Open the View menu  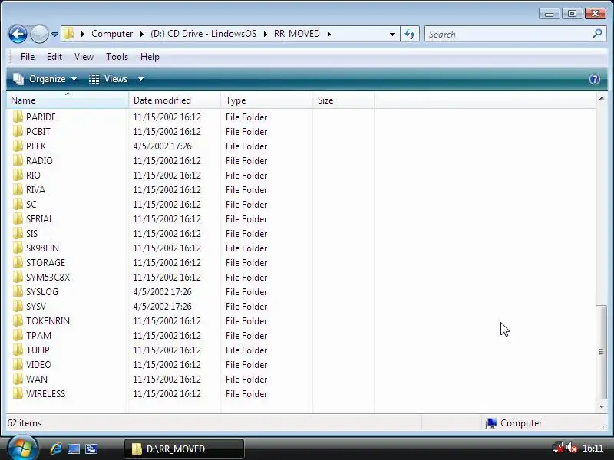tap(84, 57)
